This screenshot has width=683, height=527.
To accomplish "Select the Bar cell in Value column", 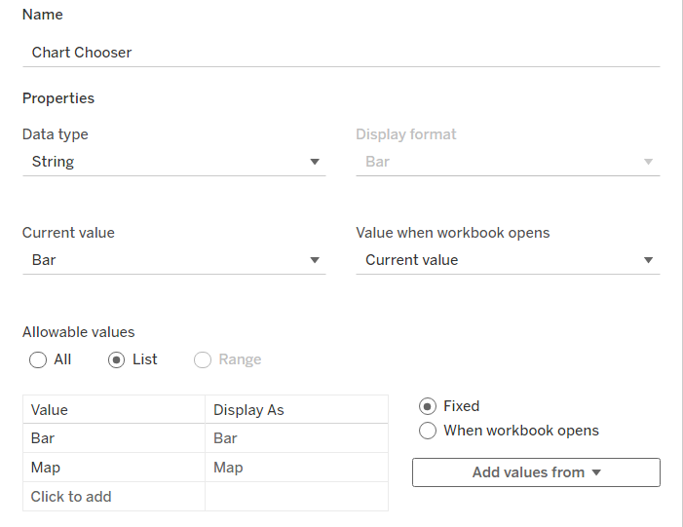I will tap(113, 438).
